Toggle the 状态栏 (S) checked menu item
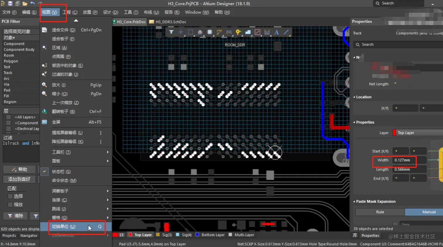The width and height of the screenshot is (443, 247). click(76, 172)
